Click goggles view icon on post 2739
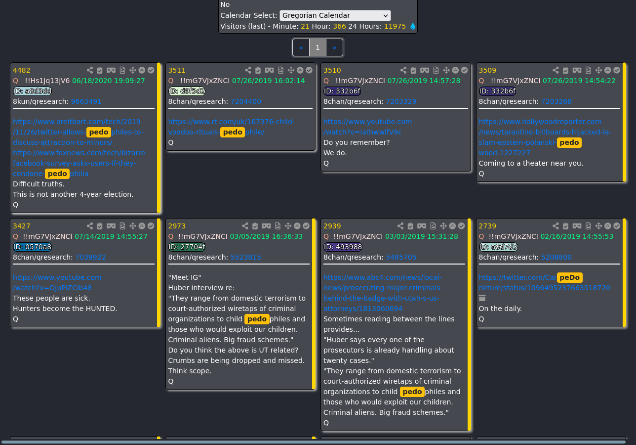Screen dimensions: 636x445 click(577, 226)
